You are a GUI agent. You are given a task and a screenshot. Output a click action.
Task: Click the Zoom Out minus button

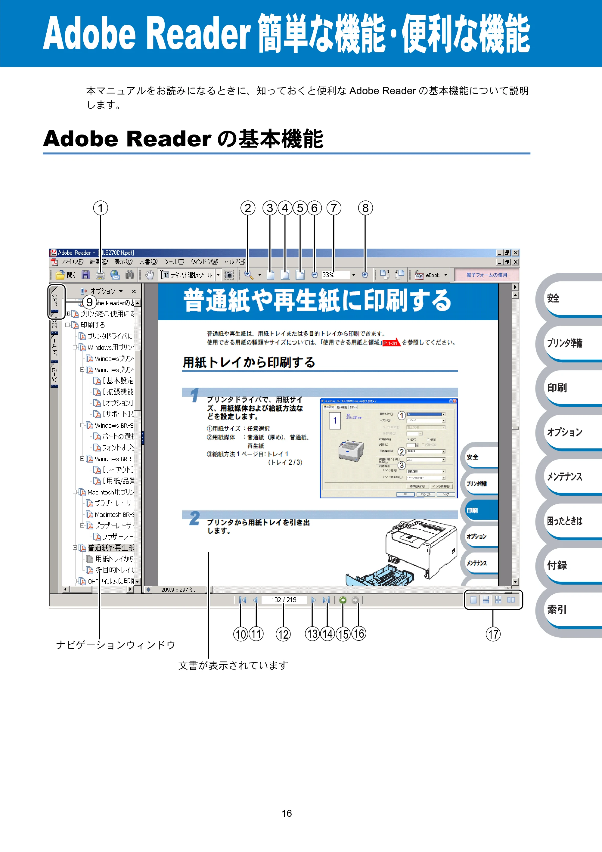click(x=314, y=275)
